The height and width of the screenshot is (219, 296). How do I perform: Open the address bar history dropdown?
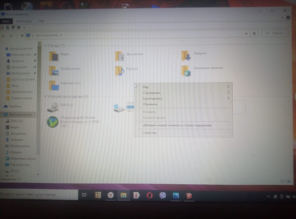[x=246, y=33]
